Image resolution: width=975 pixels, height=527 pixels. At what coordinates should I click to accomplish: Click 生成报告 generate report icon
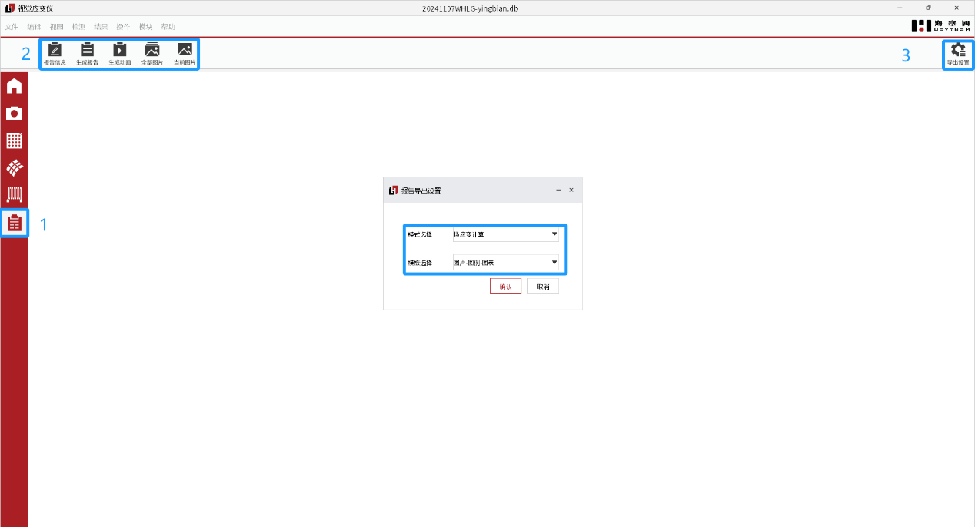pyautogui.click(x=87, y=54)
